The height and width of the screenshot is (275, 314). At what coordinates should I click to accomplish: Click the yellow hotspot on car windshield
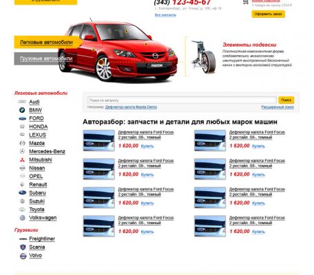pyautogui.click(x=127, y=31)
